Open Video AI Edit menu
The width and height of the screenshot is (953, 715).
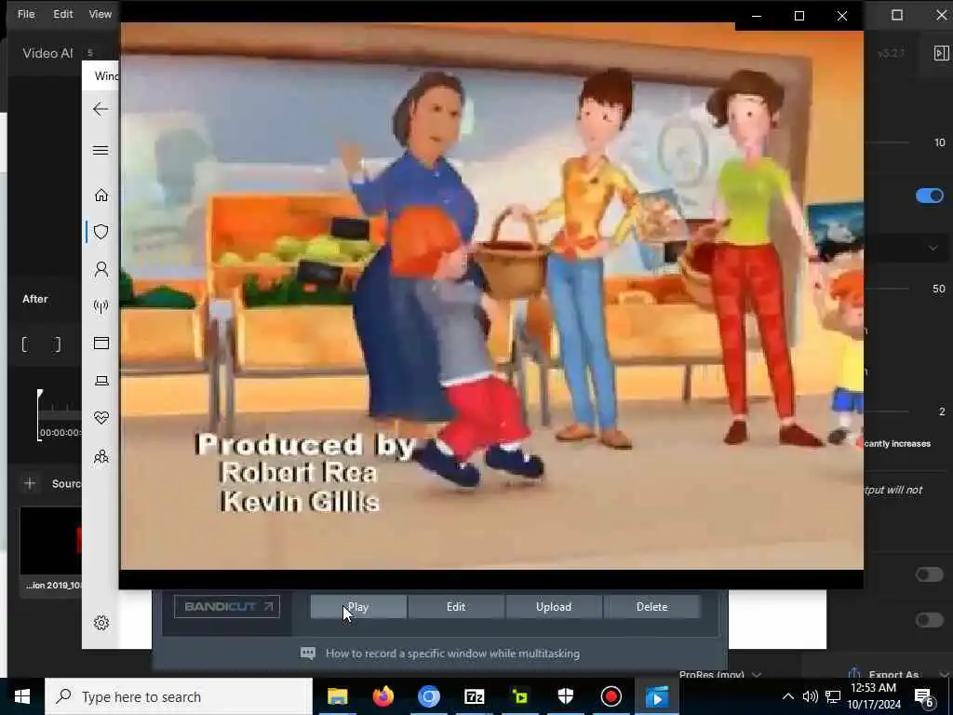pos(62,14)
